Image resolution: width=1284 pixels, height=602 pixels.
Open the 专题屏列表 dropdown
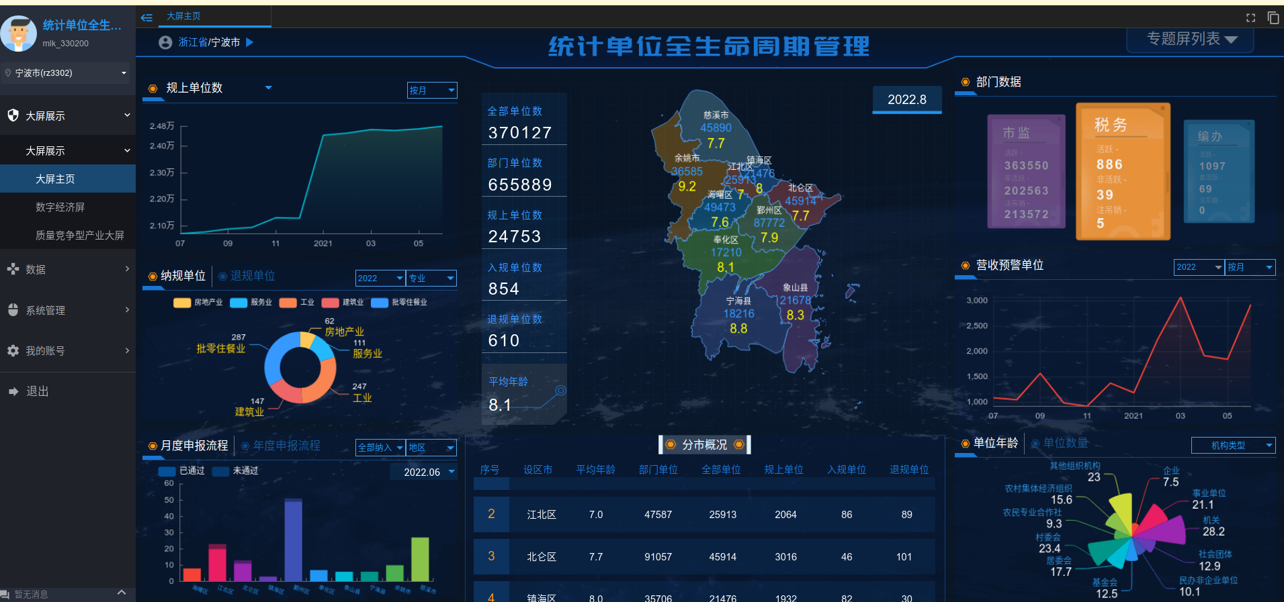[1191, 39]
